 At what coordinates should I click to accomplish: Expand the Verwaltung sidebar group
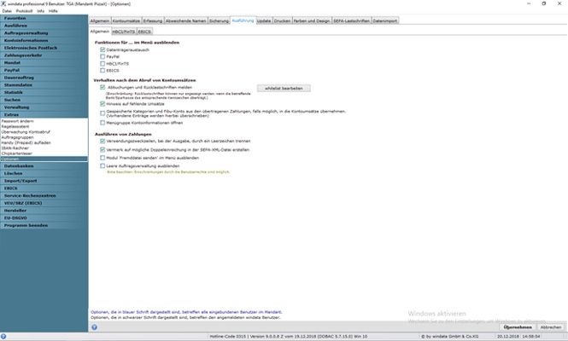pyautogui.click(x=44, y=107)
